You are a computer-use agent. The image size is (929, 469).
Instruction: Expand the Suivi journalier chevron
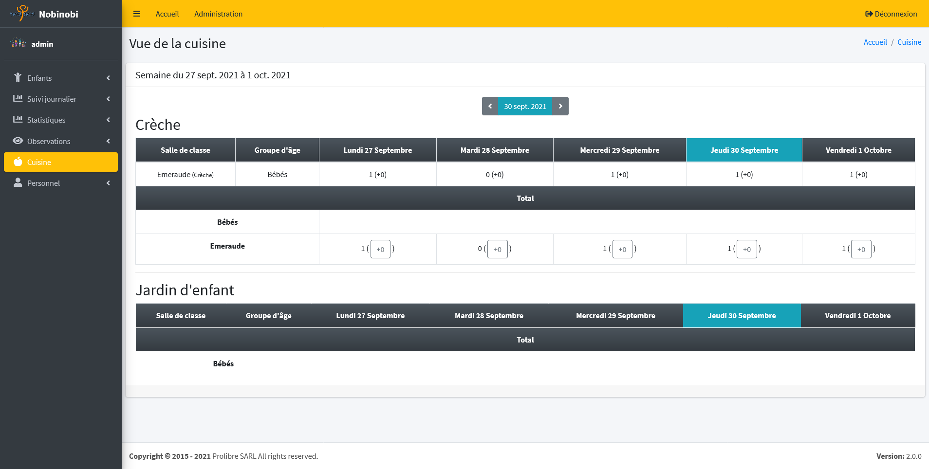[108, 99]
